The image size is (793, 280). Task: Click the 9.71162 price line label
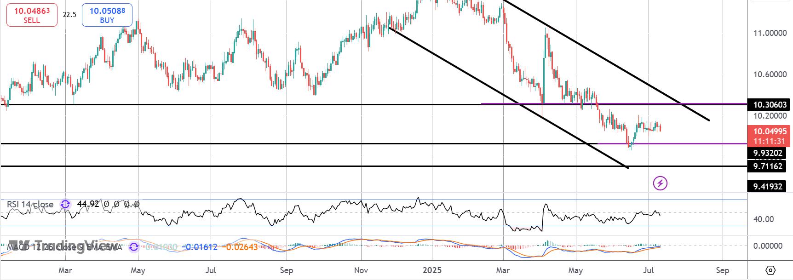click(x=768, y=166)
